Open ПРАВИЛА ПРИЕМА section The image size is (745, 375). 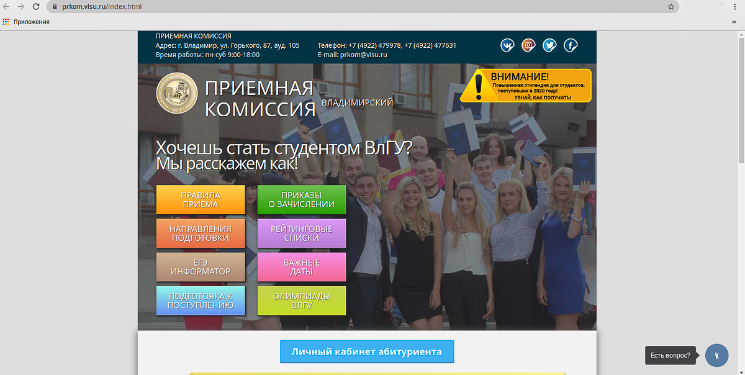coord(201,199)
